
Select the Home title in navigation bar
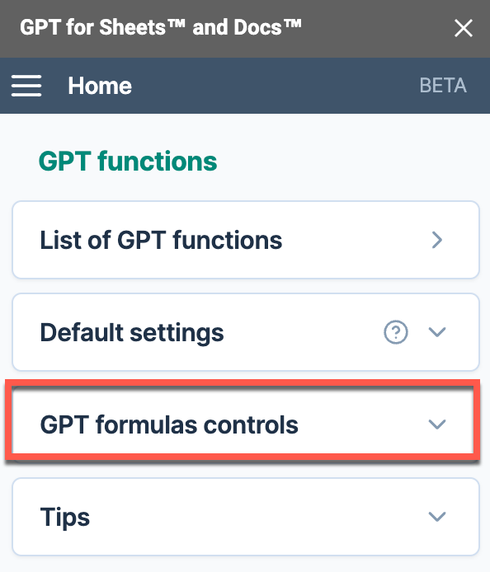pyautogui.click(x=100, y=86)
